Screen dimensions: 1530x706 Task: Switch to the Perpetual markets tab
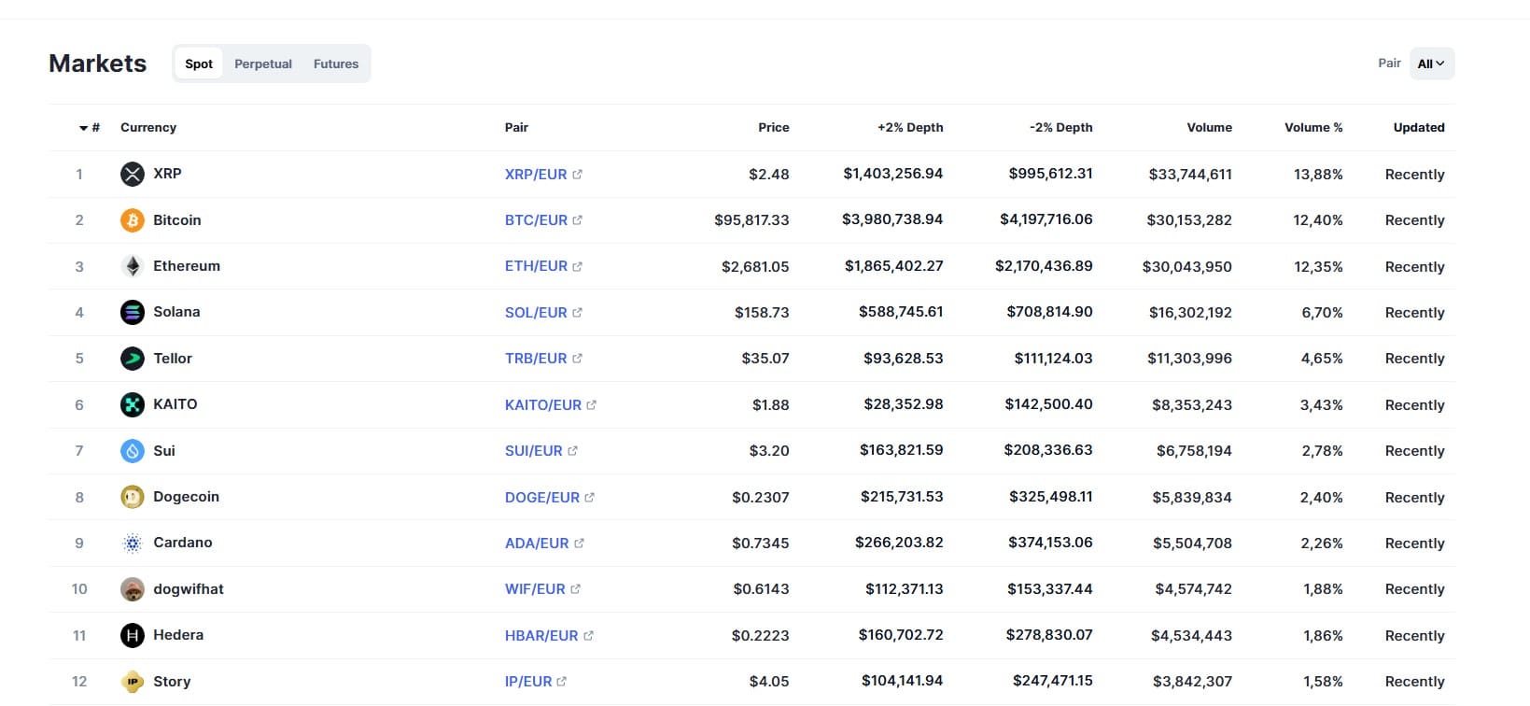click(x=263, y=64)
